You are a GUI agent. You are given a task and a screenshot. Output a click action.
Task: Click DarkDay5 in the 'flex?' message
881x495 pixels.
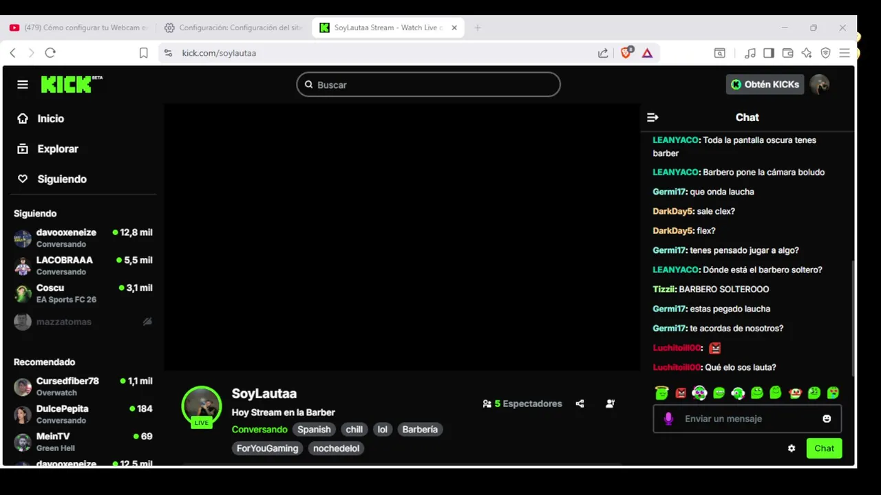coord(672,230)
